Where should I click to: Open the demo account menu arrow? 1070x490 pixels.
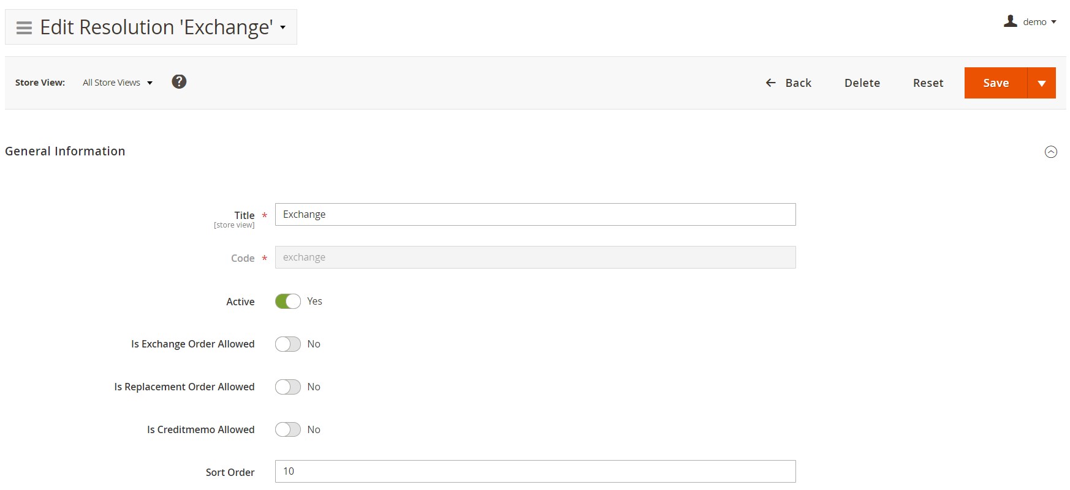[x=1054, y=22]
